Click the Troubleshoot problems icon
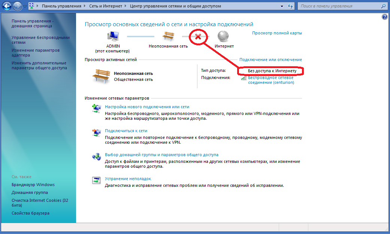The width and height of the screenshot is (390, 234). pyautogui.click(x=96, y=180)
